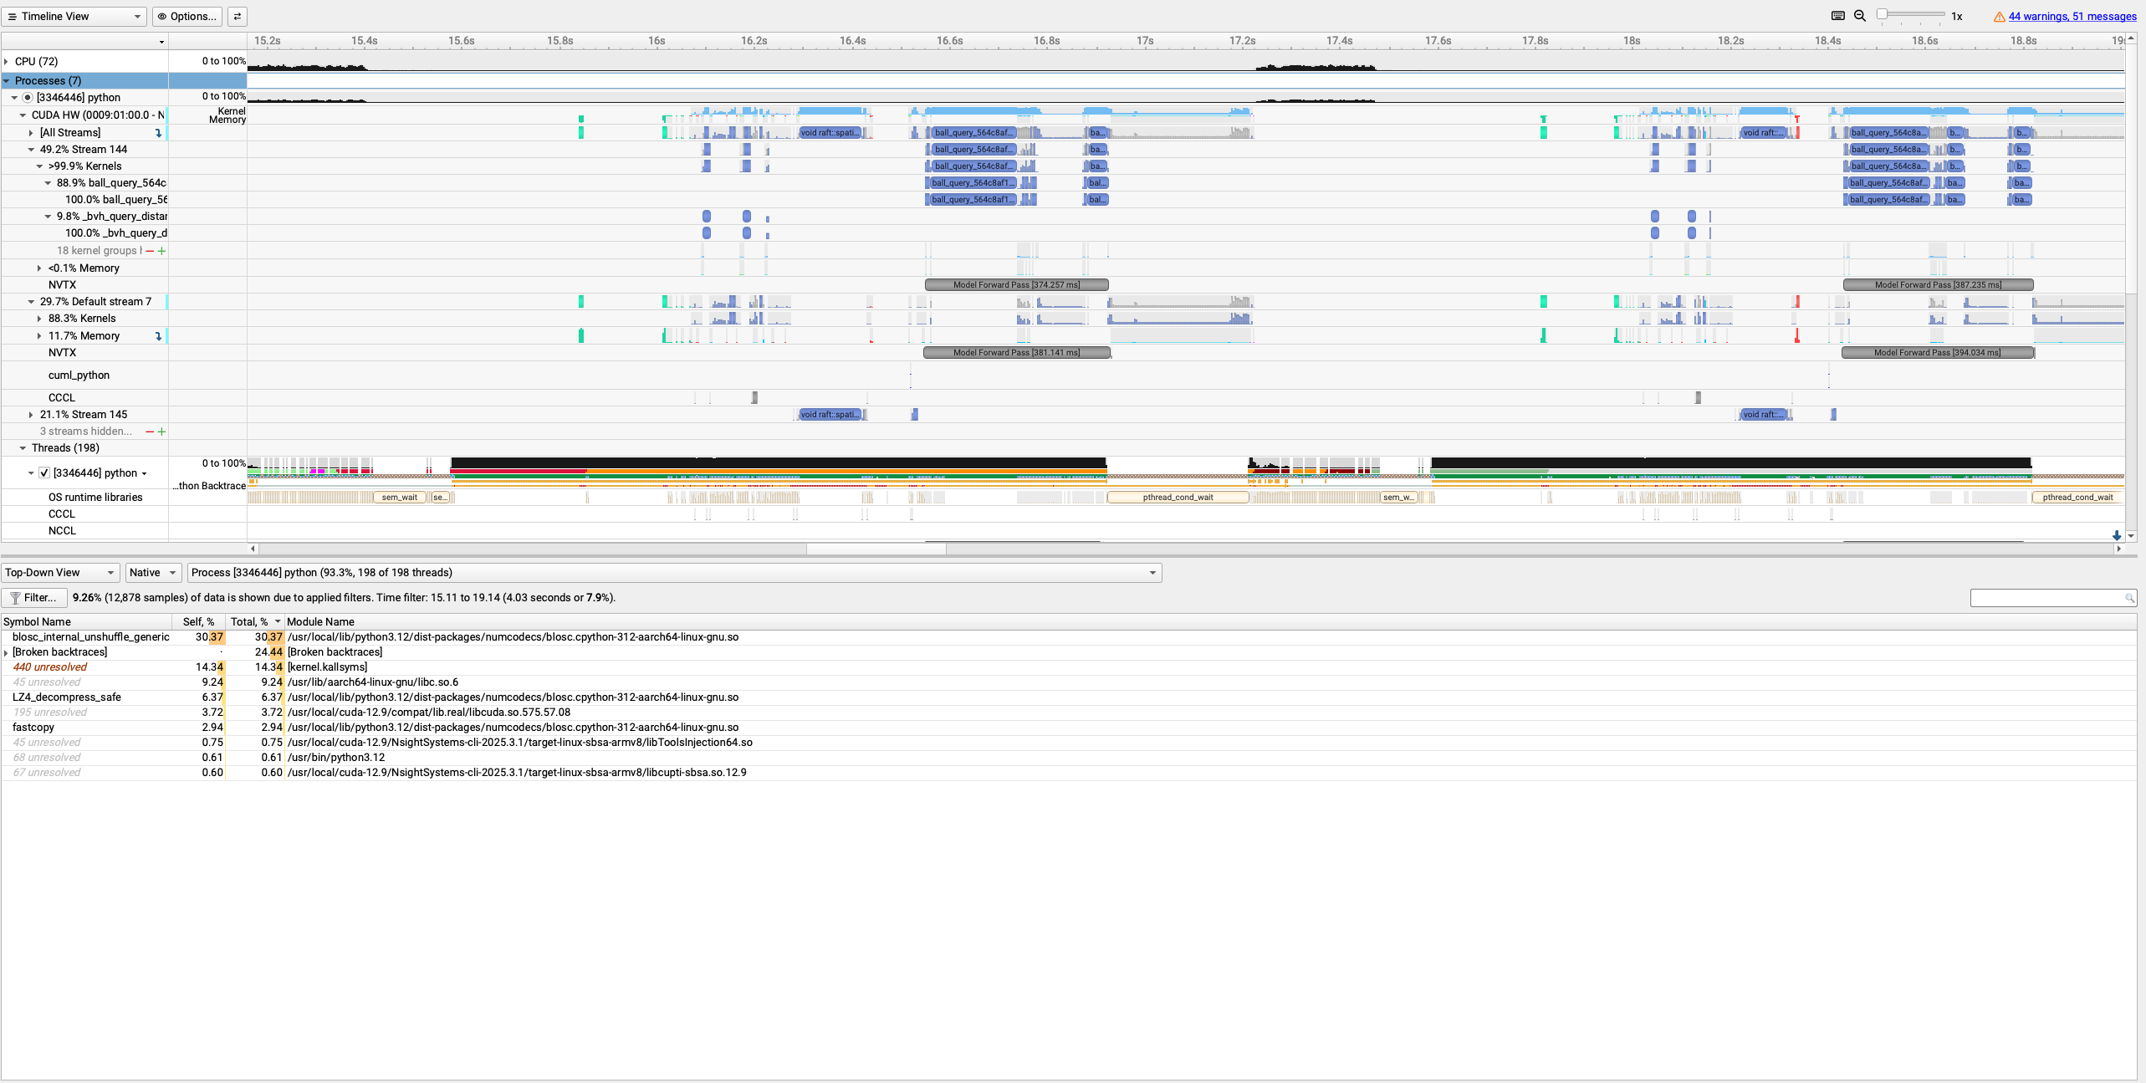Click the zoom out magnifier icon
The height and width of the screenshot is (1083, 2146).
1860,16
